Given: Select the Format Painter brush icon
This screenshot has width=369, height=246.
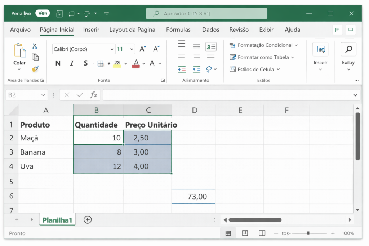Looking at the screenshot, I should [x=35, y=68].
